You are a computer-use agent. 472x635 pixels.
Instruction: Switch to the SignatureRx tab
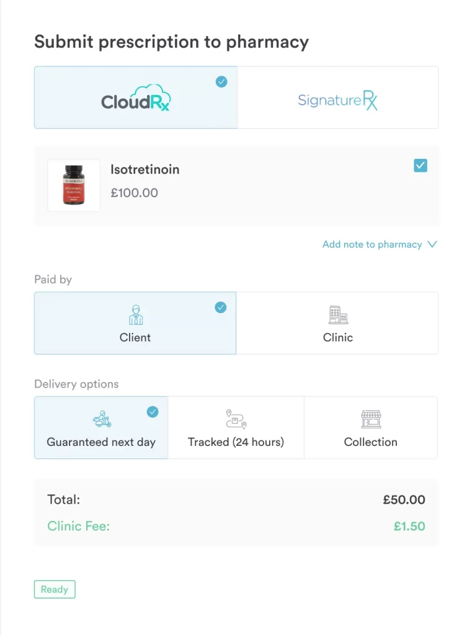coord(337,97)
